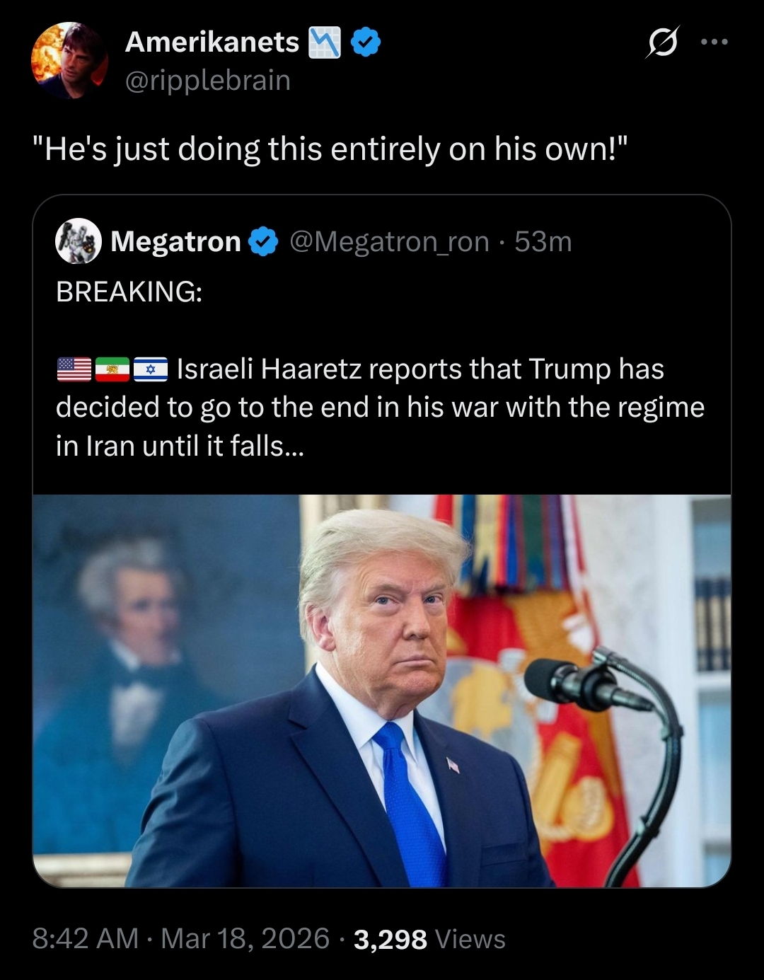
Task: Click the 8:42 AM Mar 18, 2026 timestamp
Action: tap(181, 939)
